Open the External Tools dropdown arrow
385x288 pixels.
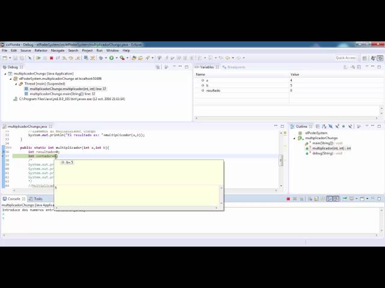coord(128,58)
